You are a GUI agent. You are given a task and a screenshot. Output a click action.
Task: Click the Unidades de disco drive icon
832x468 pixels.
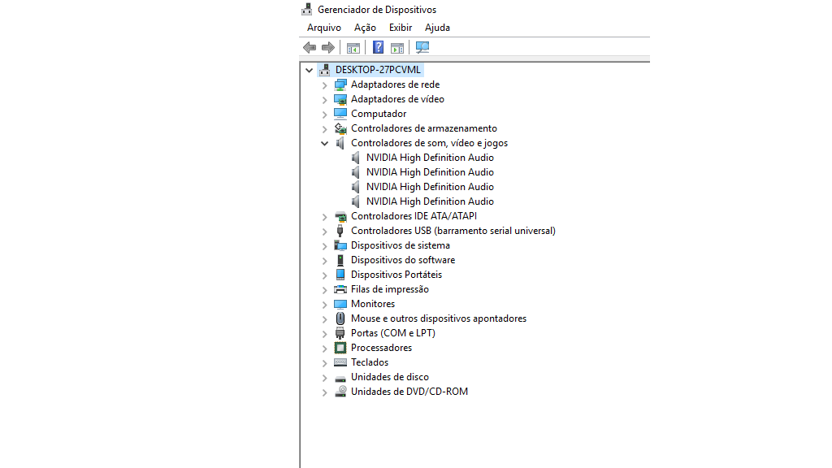click(x=340, y=379)
